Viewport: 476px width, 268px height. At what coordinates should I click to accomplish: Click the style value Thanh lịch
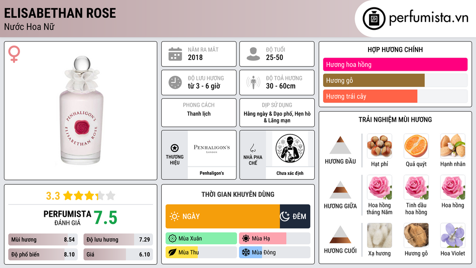(x=199, y=114)
